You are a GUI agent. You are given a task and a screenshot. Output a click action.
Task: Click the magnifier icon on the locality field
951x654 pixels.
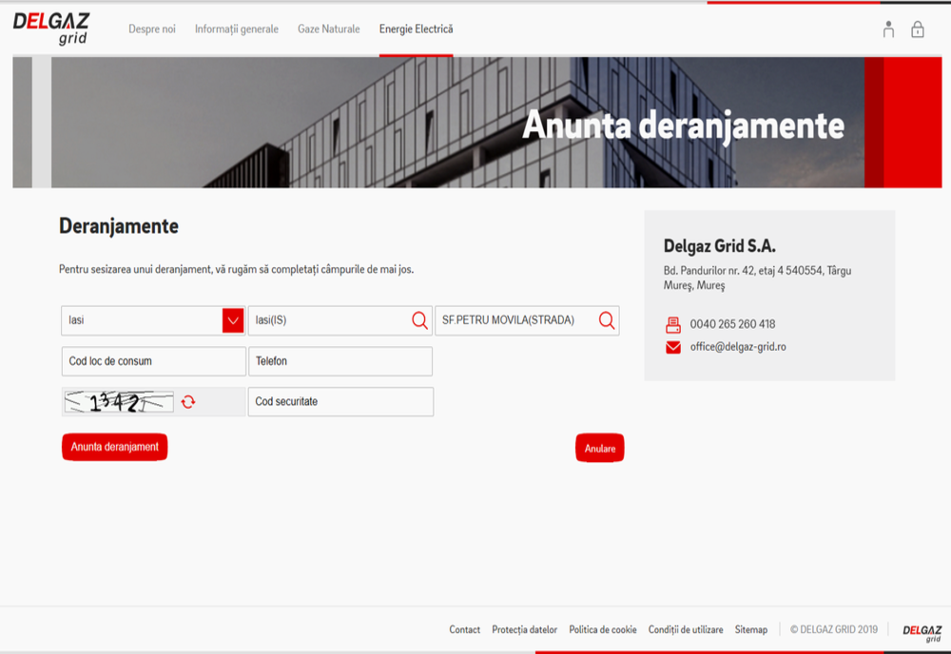point(418,320)
